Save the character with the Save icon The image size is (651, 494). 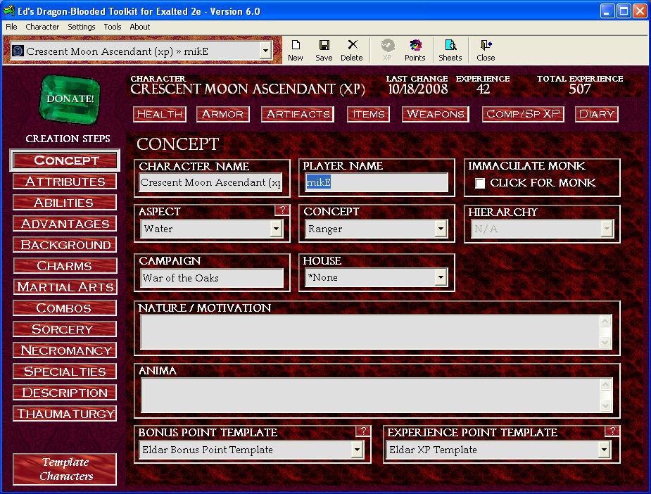(324, 50)
